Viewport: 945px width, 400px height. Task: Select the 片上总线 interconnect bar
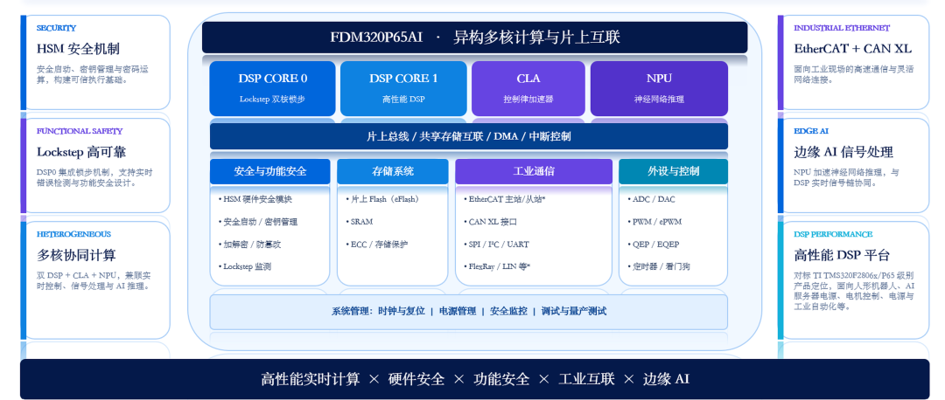469,136
